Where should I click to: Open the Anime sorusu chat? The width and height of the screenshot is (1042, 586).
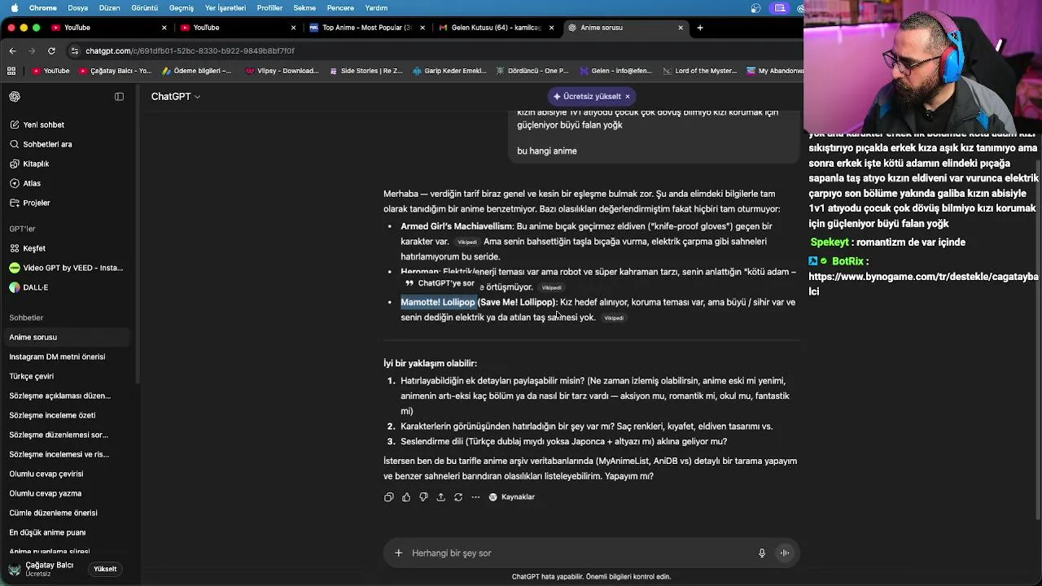(65, 337)
